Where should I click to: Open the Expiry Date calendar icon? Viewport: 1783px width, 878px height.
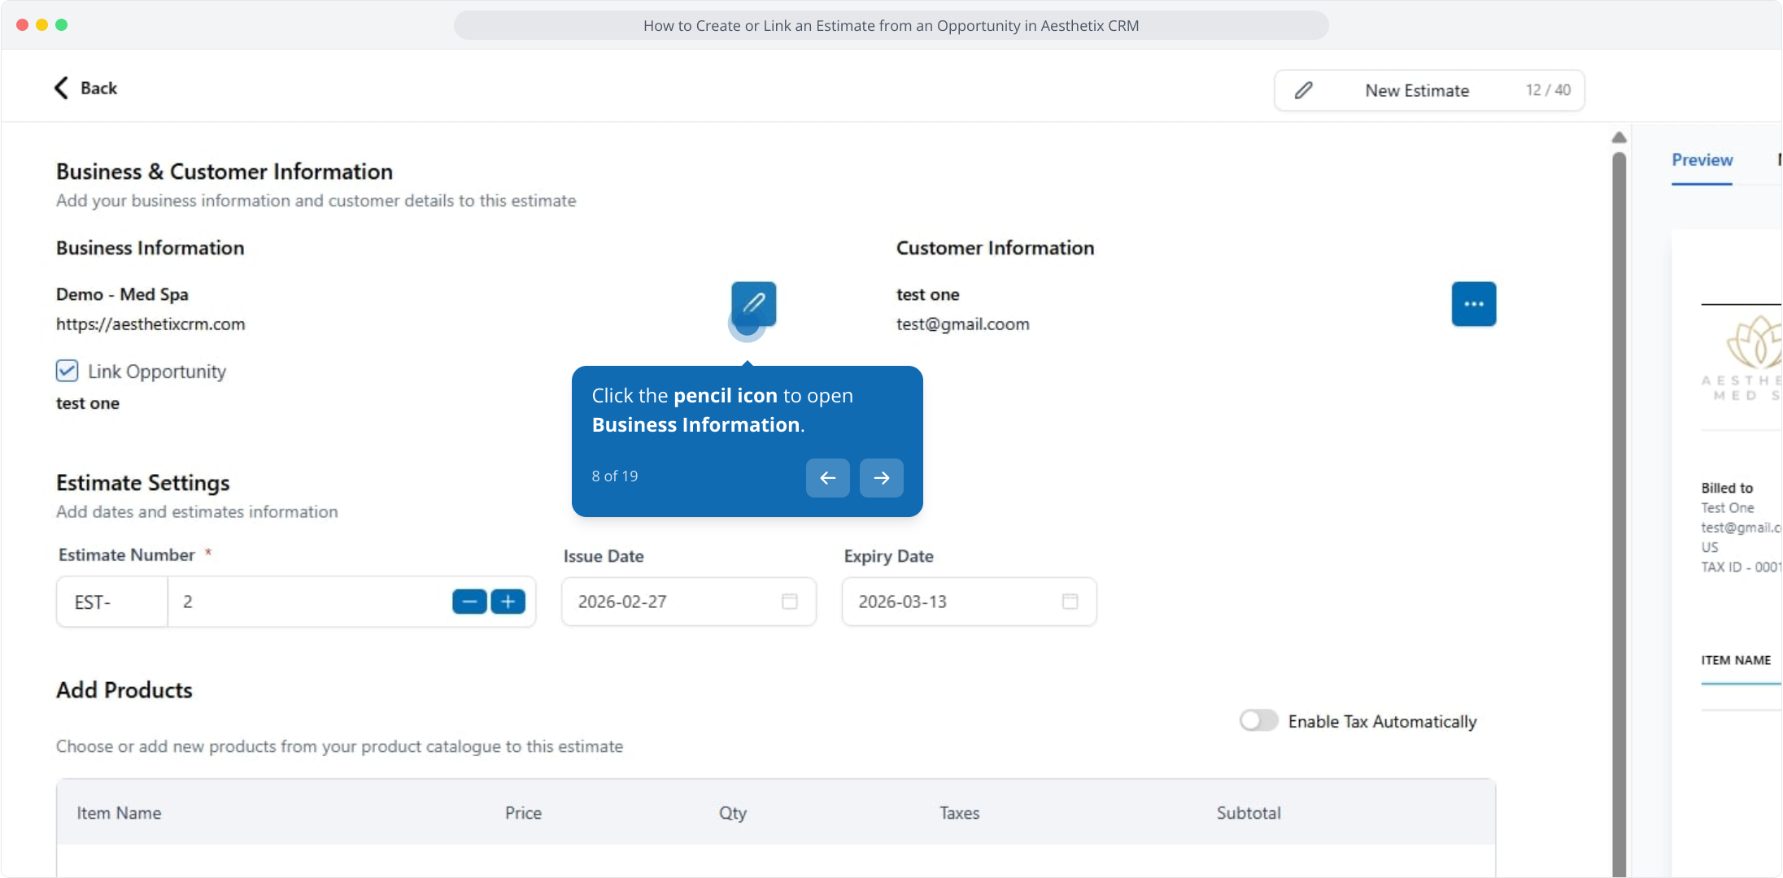[1070, 602]
